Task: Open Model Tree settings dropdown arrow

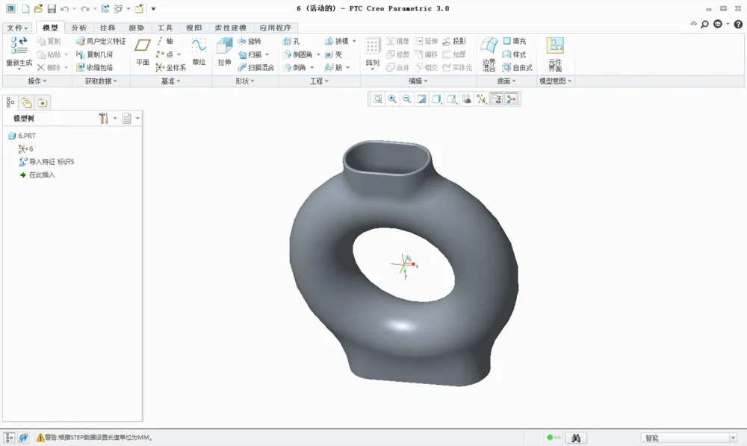Action: click(x=115, y=119)
